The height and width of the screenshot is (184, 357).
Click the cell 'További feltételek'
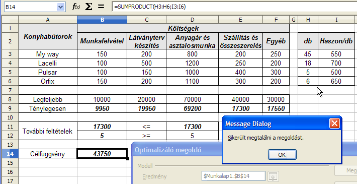click(x=48, y=131)
